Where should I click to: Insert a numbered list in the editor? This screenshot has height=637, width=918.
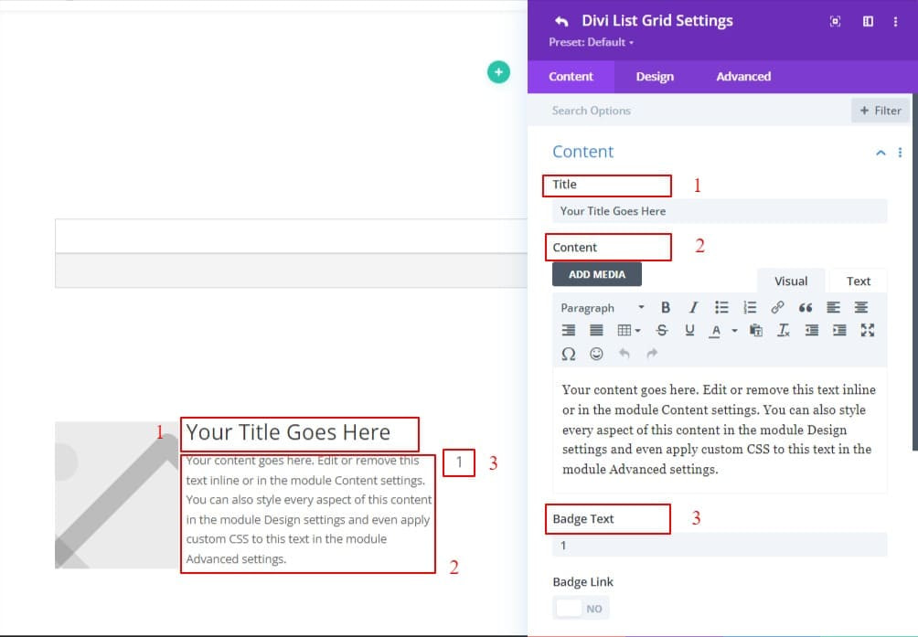click(x=749, y=308)
